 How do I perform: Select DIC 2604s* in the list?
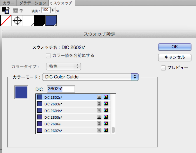point(73,110)
